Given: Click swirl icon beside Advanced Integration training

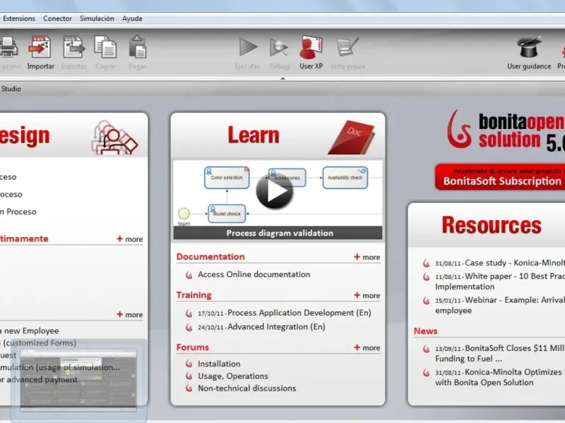Looking at the screenshot, I should (x=189, y=327).
